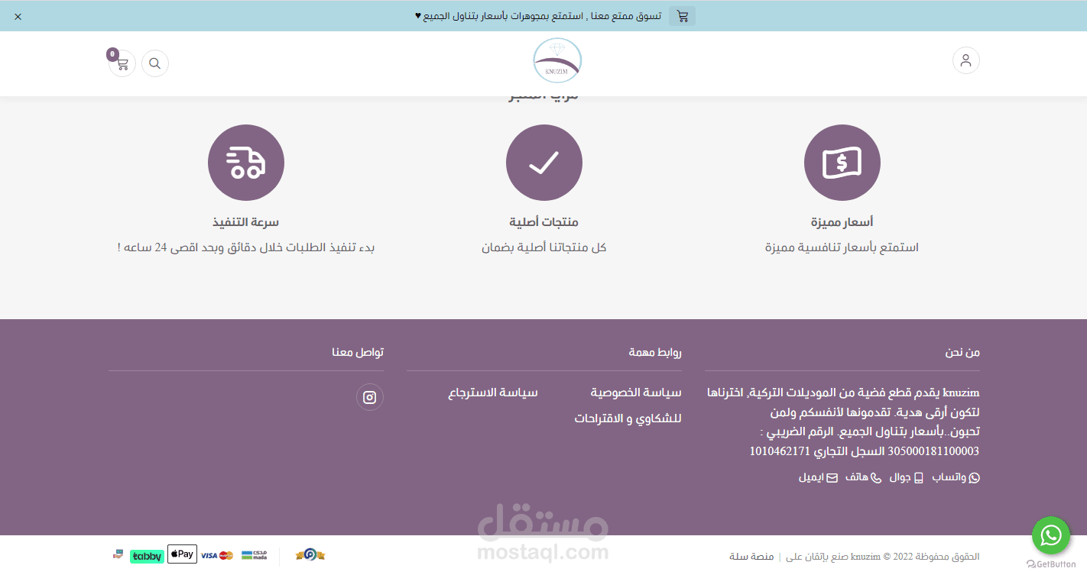Click the banner message 'تسوق ممتع معنا'
1087x575 pixels.
tap(627, 16)
